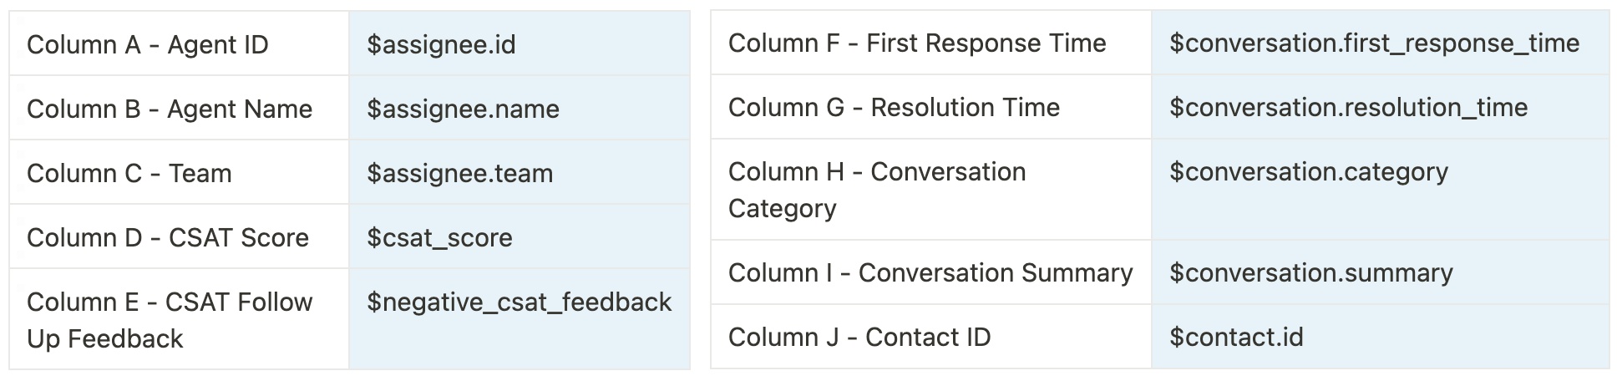This screenshot has height=376, width=1622.
Task: Select the $assignee.team variable cell
Action: point(459,173)
